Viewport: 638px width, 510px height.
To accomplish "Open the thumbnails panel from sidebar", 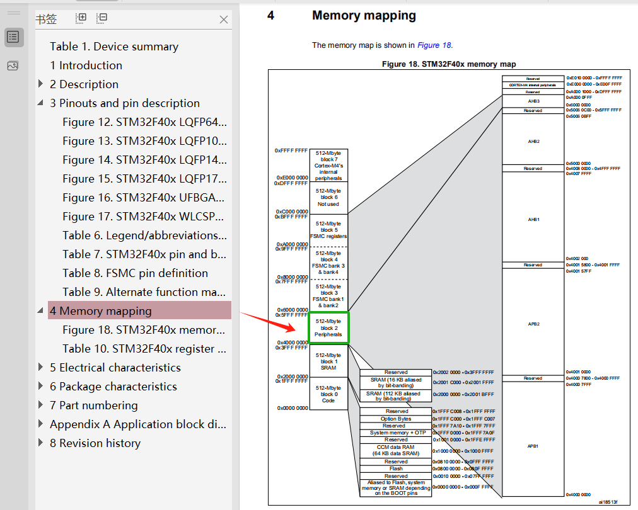I will pyautogui.click(x=13, y=65).
